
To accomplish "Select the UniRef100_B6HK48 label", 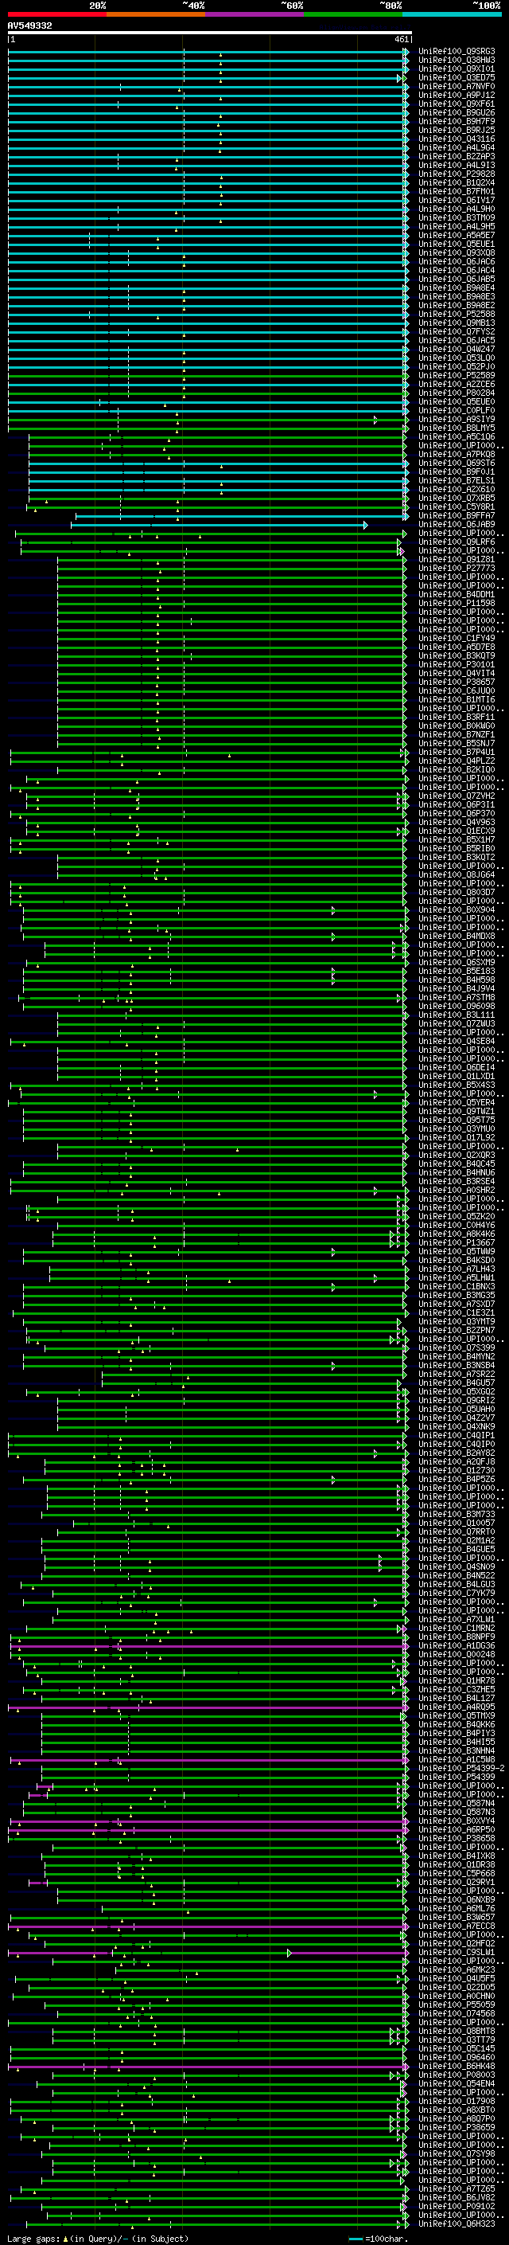I will coord(457,2067).
